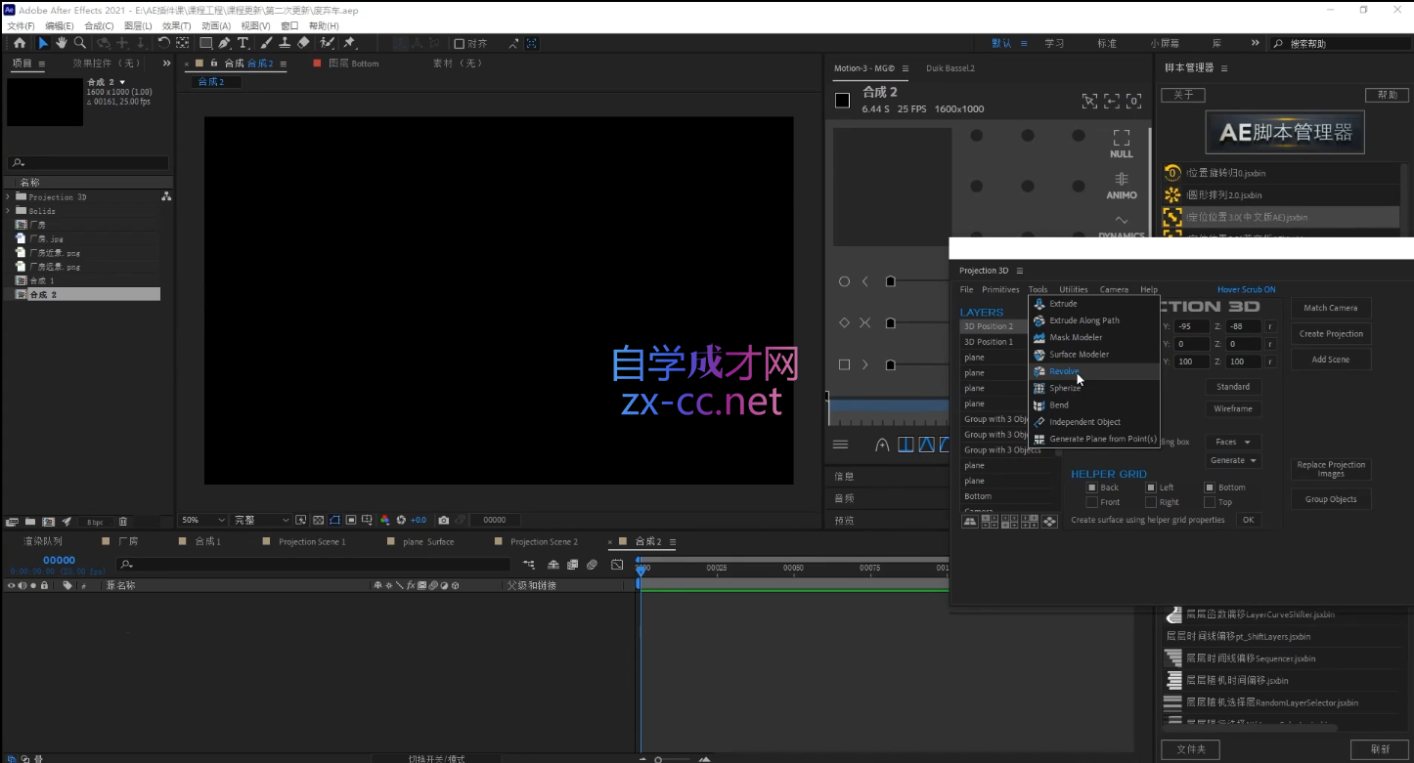Open the 完整 resolution dropdown

click(261, 521)
